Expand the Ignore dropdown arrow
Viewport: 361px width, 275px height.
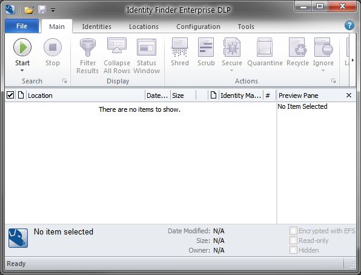pyautogui.click(x=323, y=70)
